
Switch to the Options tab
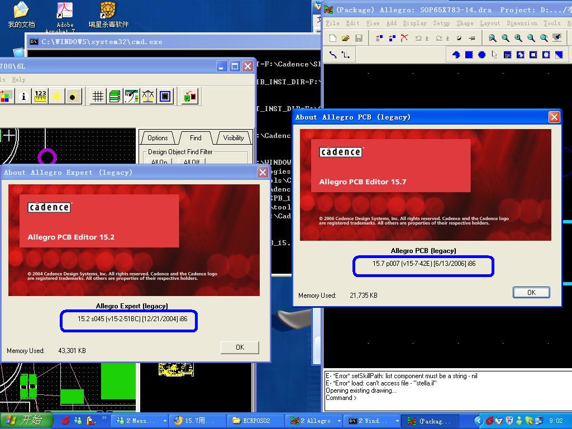pyautogui.click(x=158, y=138)
